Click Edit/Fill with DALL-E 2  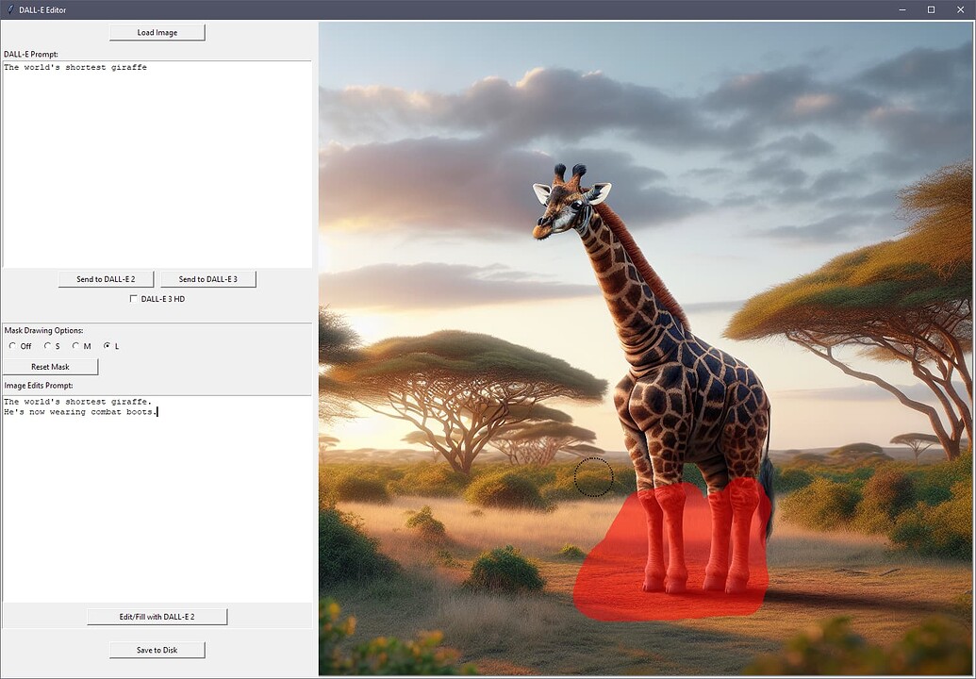[x=157, y=617]
